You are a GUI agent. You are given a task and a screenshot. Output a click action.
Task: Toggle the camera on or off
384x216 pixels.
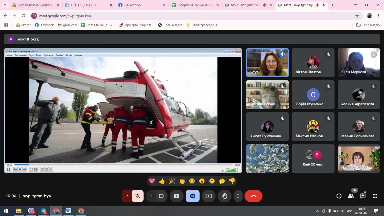(x=162, y=196)
